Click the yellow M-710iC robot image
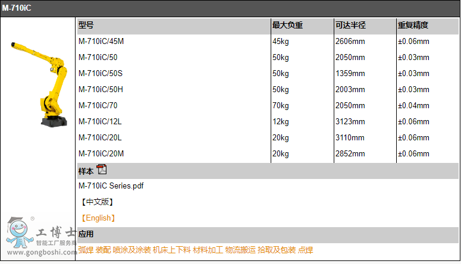 (39, 84)
